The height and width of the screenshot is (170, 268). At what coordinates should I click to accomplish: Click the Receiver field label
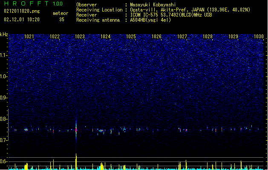click(86, 15)
